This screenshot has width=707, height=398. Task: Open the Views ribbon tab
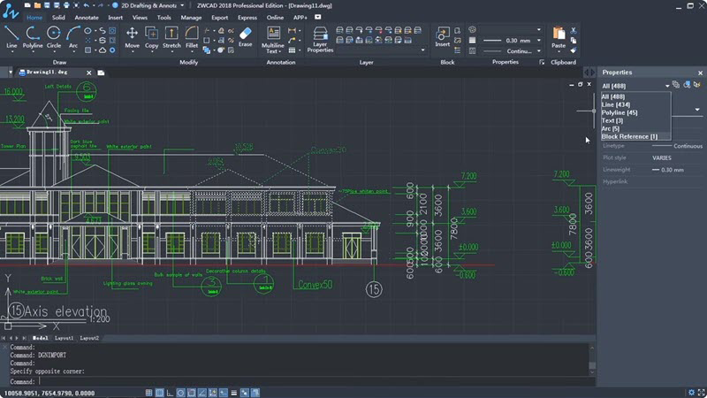click(x=140, y=18)
